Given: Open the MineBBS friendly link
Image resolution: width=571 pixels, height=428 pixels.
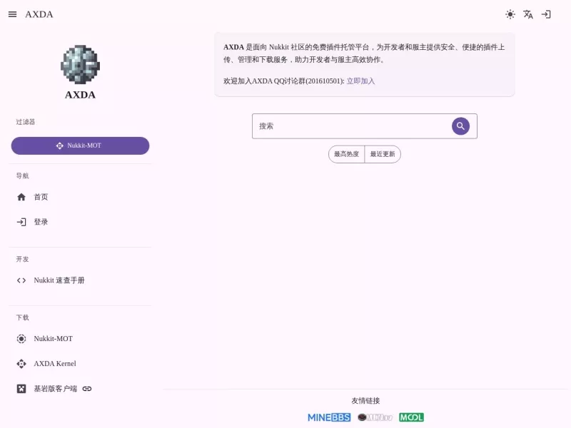Looking at the screenshot, I should coord(329,417).
